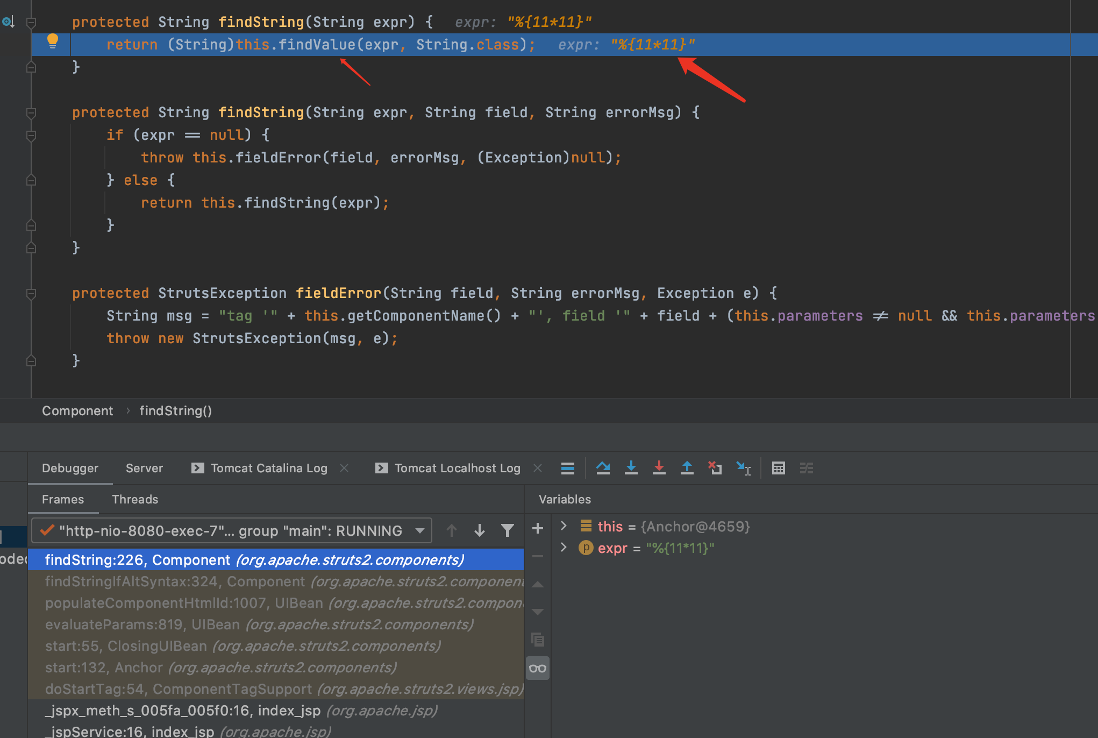Add a new watch with plus icon

537,529
